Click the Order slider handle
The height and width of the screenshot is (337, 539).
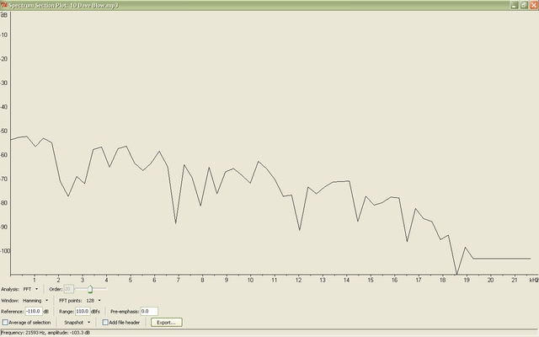click(90, 289)
